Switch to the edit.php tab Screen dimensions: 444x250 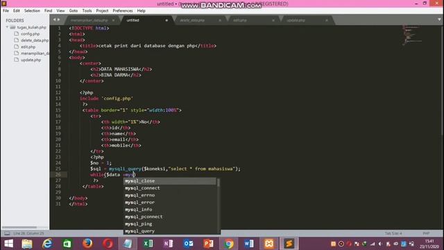pos(239,20)
